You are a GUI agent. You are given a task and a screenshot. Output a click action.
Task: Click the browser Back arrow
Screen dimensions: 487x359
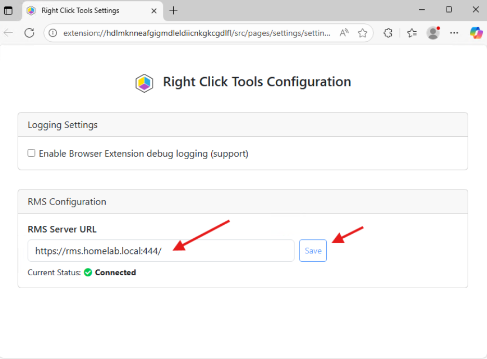[8, 32]
